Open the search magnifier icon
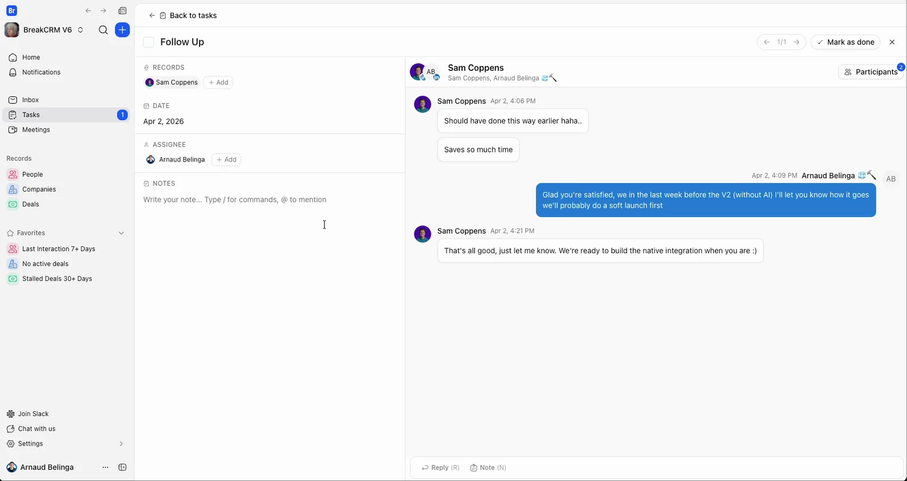 click(103, 30)
